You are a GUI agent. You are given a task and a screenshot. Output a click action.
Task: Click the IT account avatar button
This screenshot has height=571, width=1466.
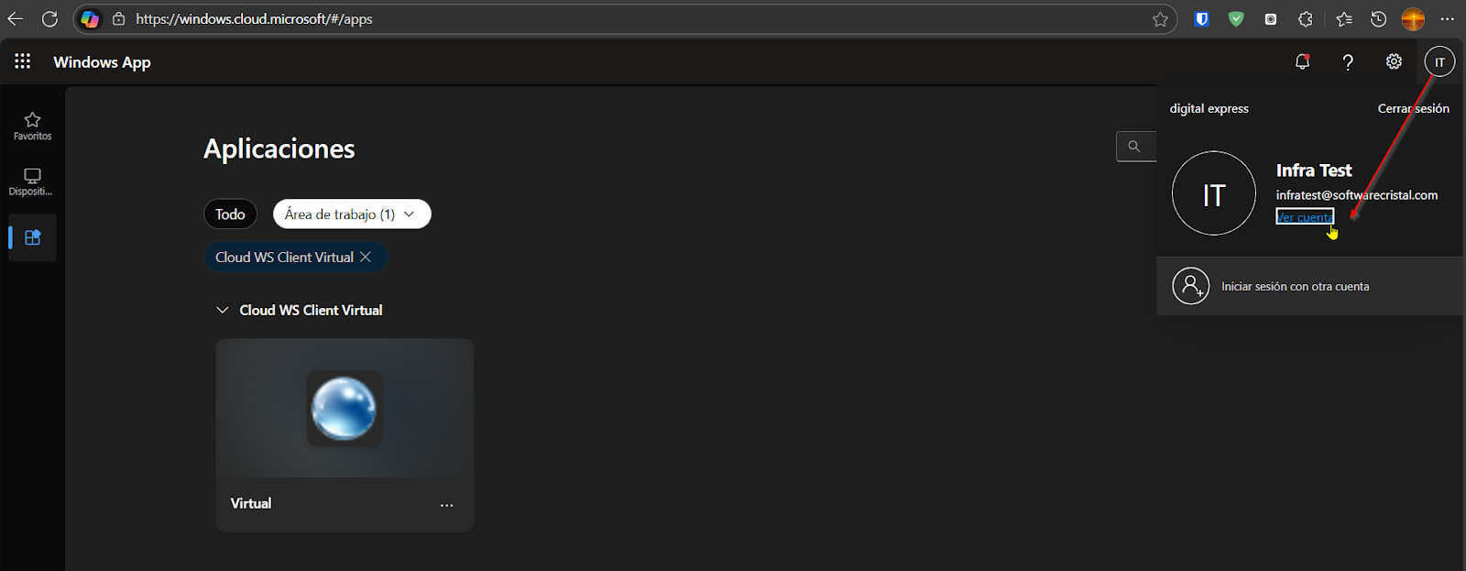(x=1439, y=61)
